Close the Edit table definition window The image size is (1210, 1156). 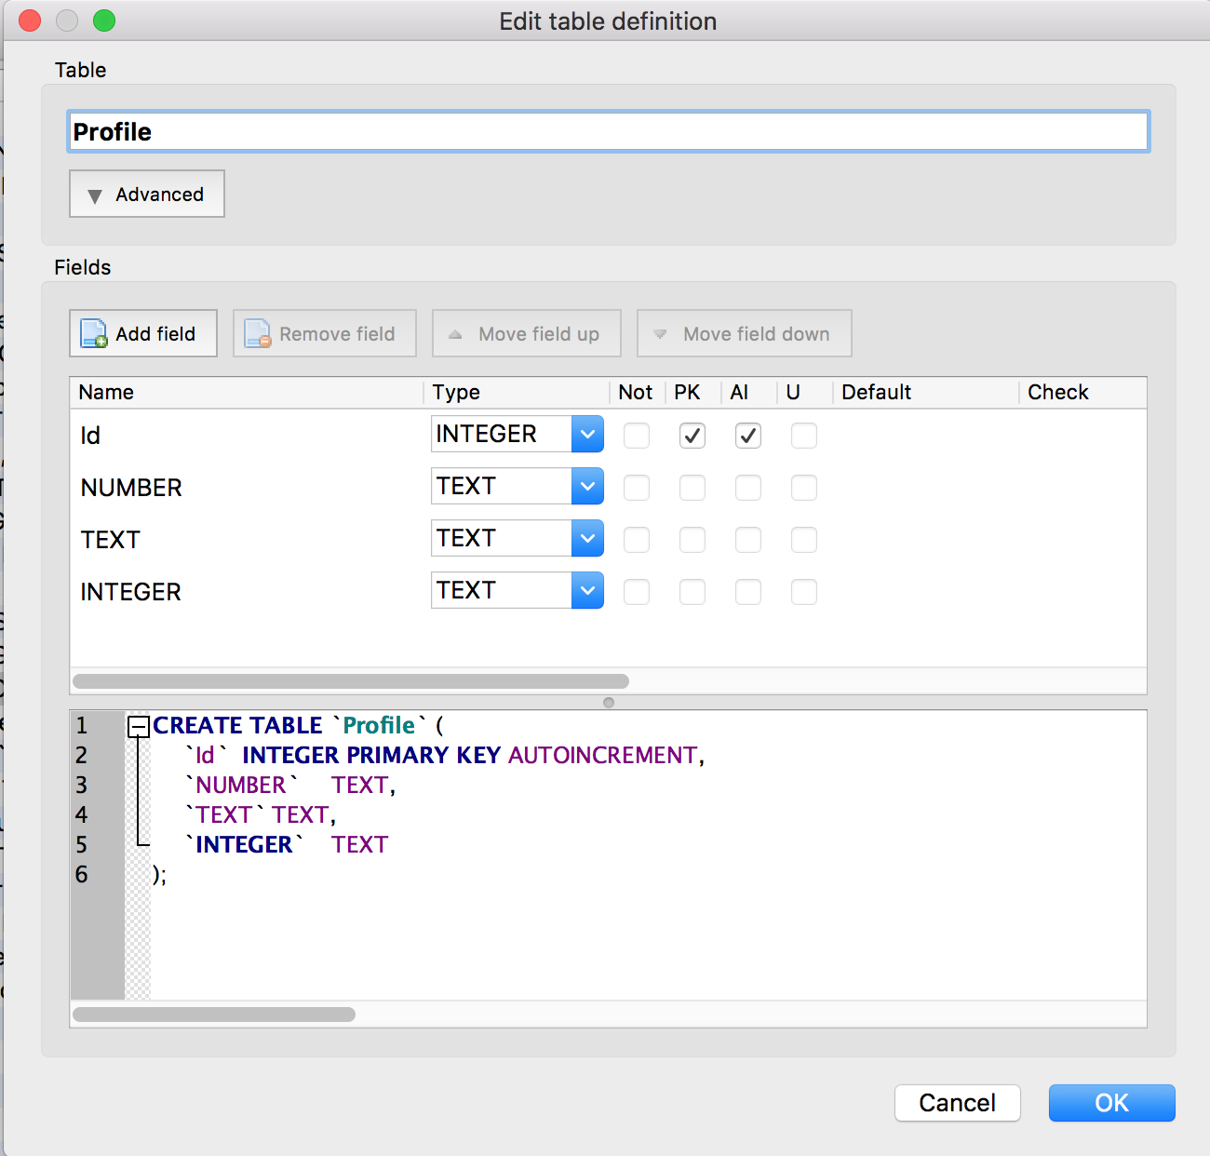[x=30, y=20]
